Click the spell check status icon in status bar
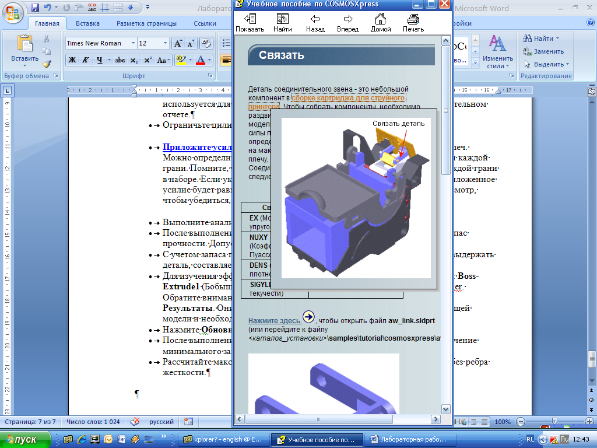 pyautogui.click(x=135, y=422)
